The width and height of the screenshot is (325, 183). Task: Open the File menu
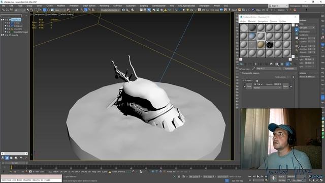(x=4, y=6)
